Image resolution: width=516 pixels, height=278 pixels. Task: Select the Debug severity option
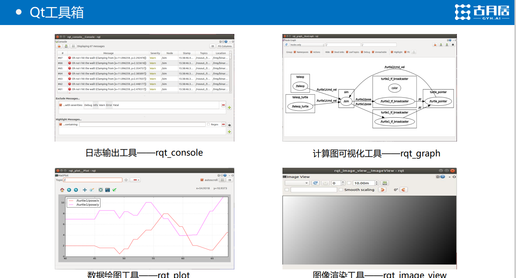pyautogui.click(x=88, y=105)
